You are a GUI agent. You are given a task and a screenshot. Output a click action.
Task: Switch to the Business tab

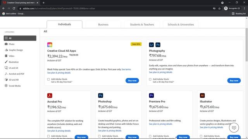(x=103, y=25)
